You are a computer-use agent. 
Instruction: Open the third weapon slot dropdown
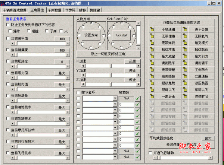point(115,110)
